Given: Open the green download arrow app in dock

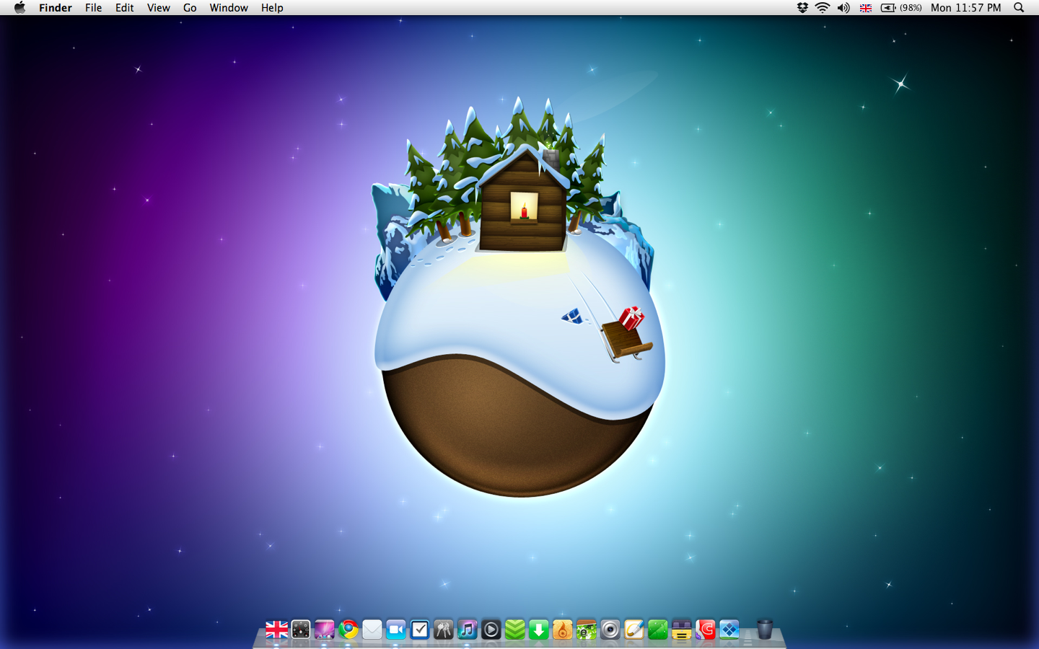Looking at the screenshot, I should click(539, 630).
